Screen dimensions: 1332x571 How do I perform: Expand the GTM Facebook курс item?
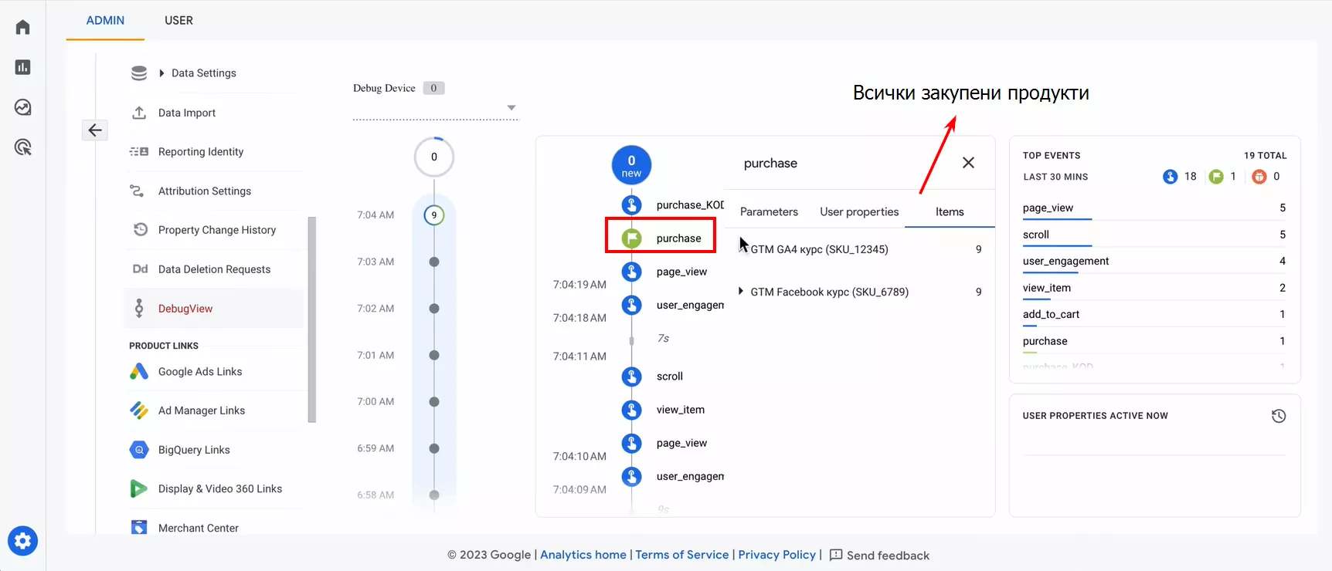[x=741, y=291]
